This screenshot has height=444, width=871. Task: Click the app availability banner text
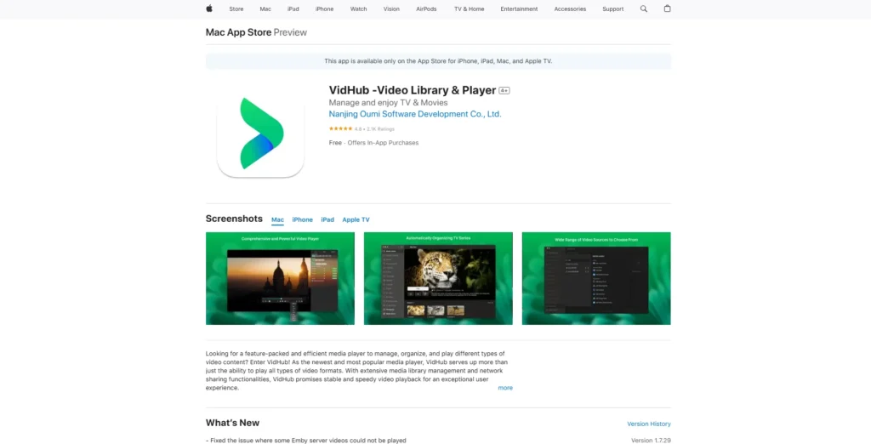pos(438,61)
